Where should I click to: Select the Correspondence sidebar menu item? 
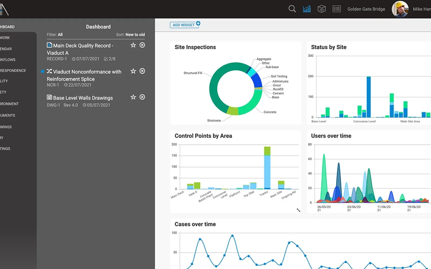click(13, 70)
